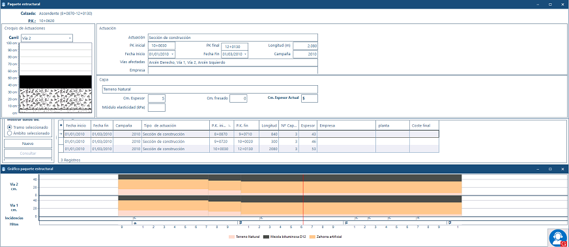Screen dimensions: 569x247
Task: Sort by the Nº Cap... column header
Action: 289,125
